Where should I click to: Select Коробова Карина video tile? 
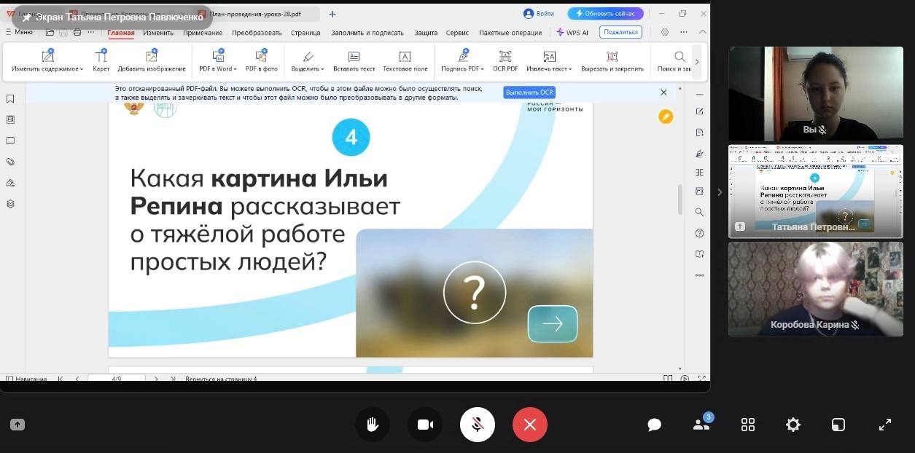pos(816,289)
